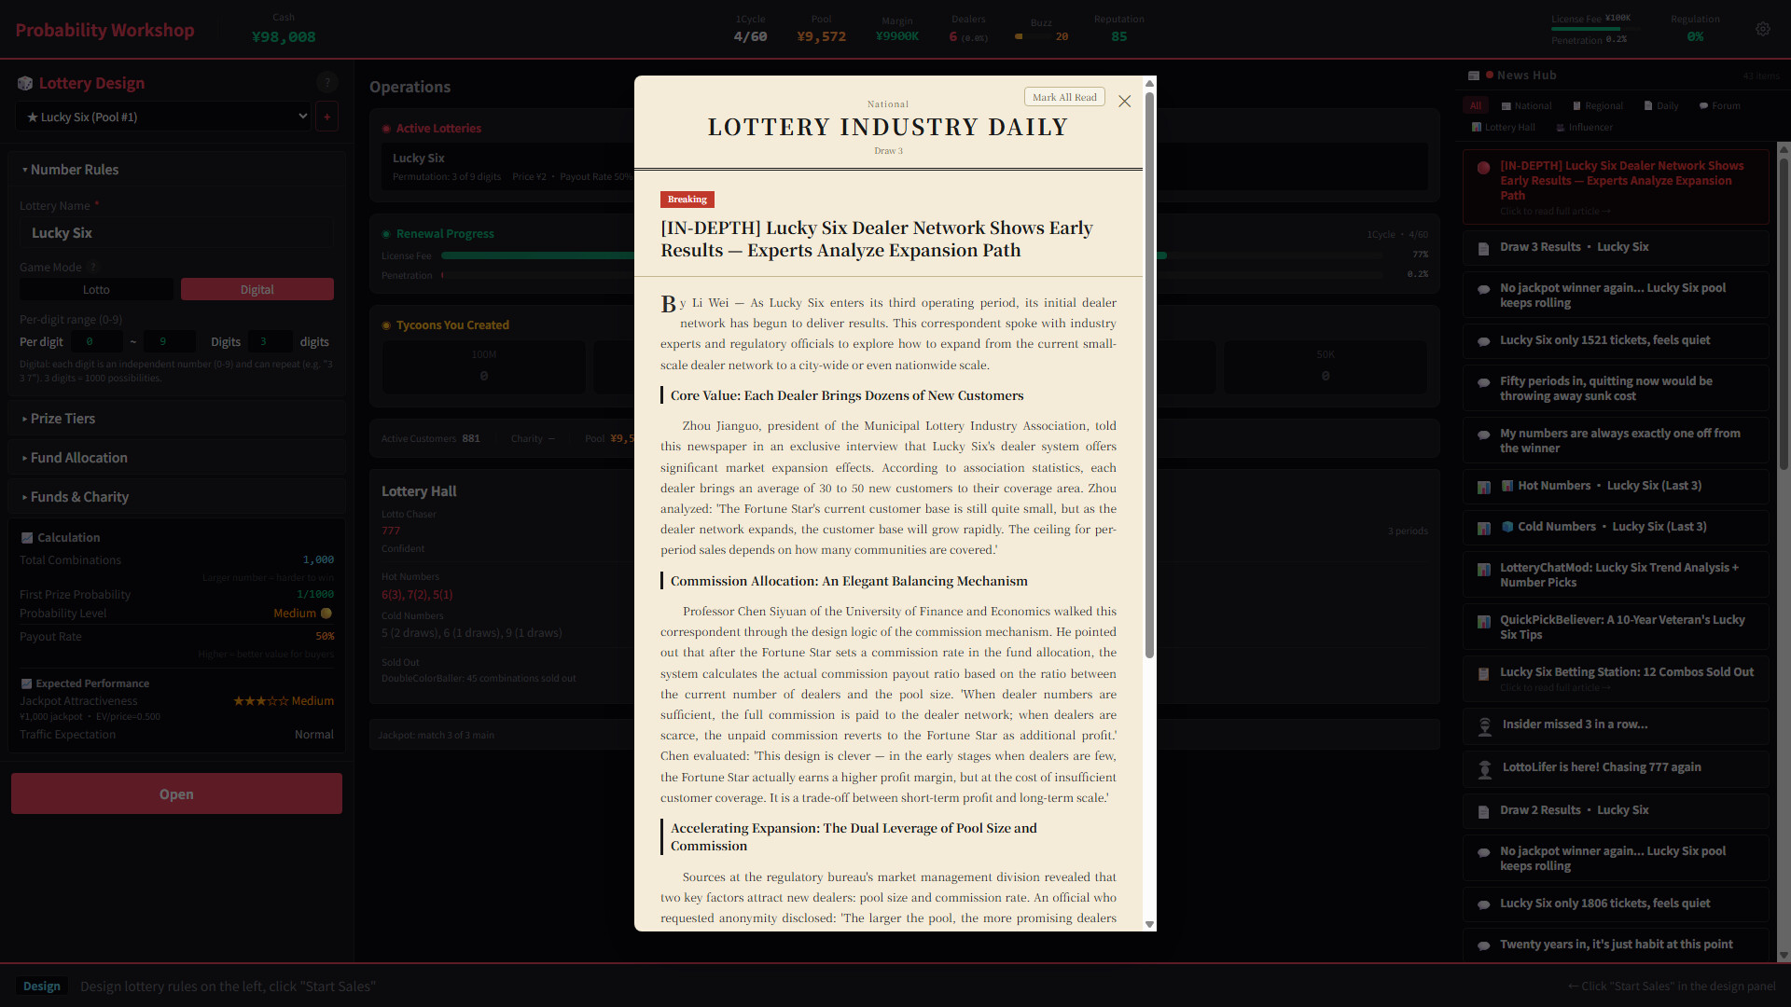The height and width of the screenshot is (1007, 1791).
Task: Add a new lottery with plus button
Action: (326, 117)
